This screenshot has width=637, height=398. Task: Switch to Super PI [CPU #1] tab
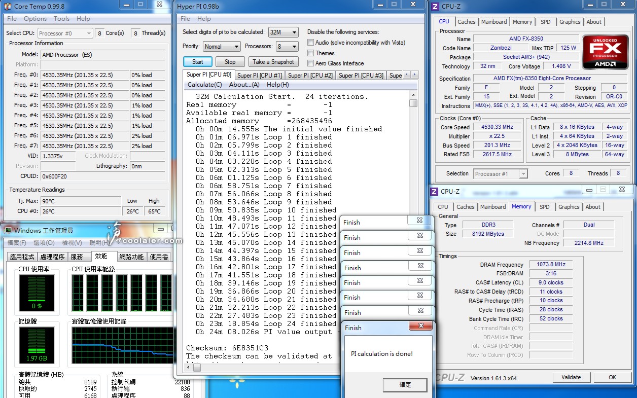pos(260,75)
